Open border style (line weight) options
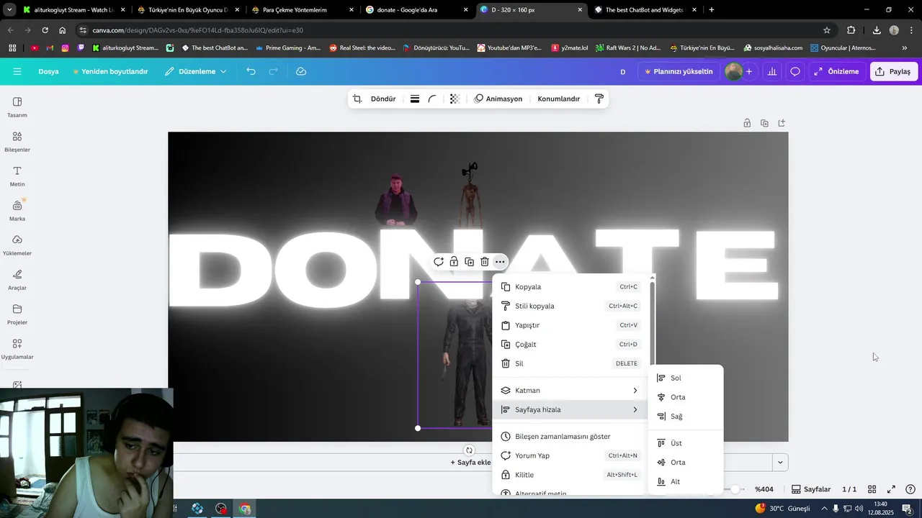 click(x=415, y=99)
